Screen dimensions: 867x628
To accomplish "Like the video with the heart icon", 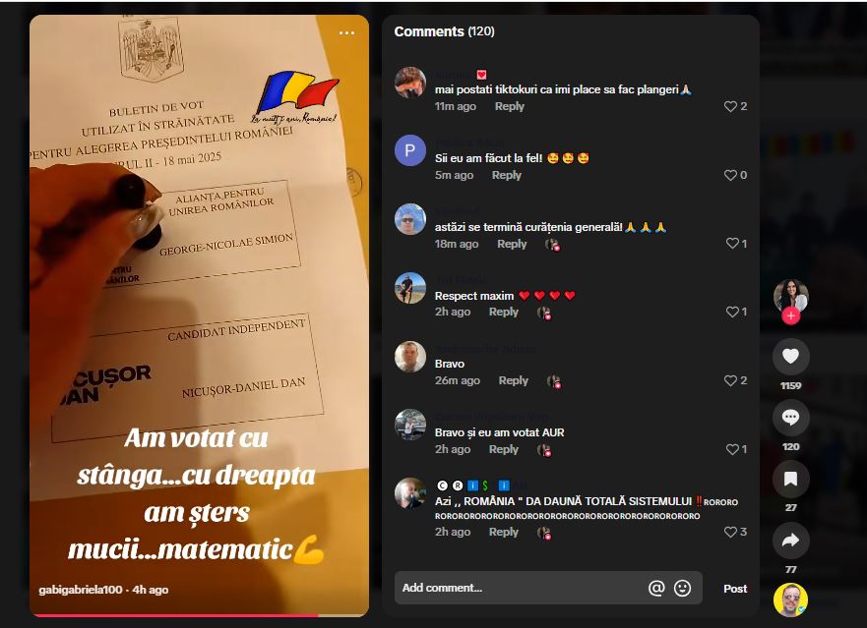I will point(790,356).
